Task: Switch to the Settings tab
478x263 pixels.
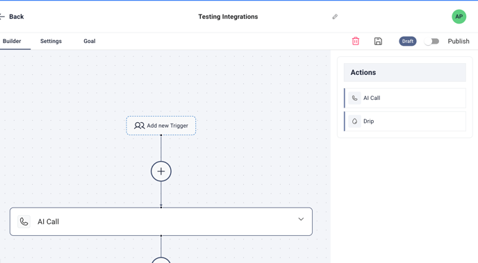Action: point(51,41)
